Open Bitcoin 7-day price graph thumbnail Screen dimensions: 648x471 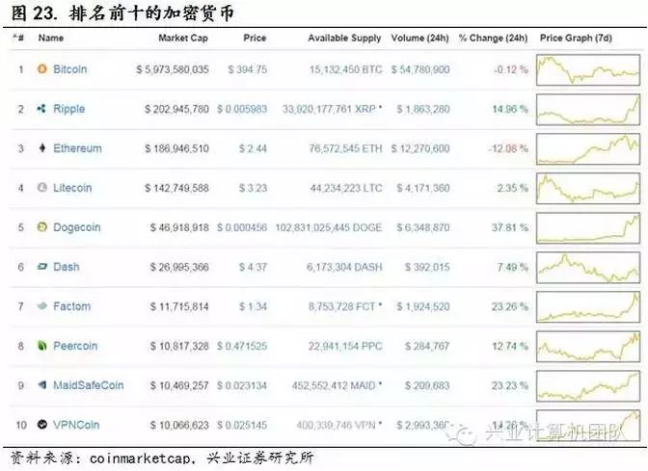[x=588, y=69]
